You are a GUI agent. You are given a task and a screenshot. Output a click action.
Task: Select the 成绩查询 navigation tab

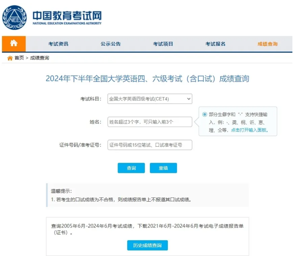267,44
